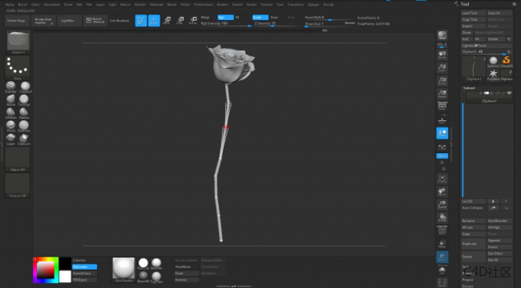Screen dimensions: 521x288
Task: Choose the Pinch brush
Action: click(x=10, y=125)
